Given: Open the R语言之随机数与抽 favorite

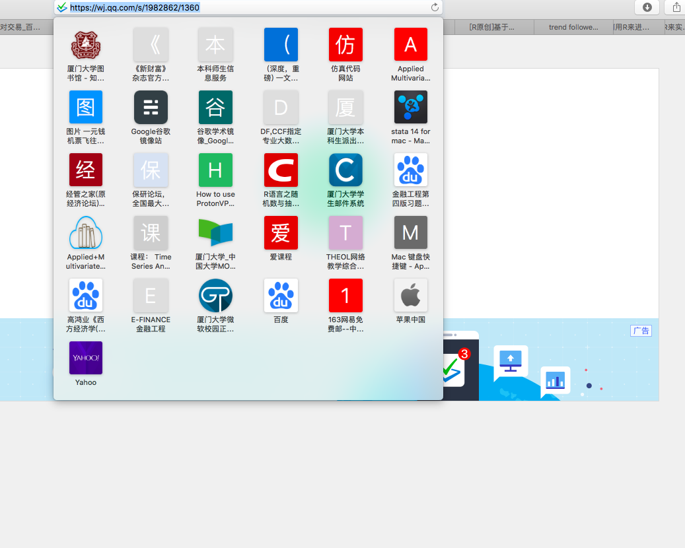Looking at the screenshot, I should (x=281, y=180).
